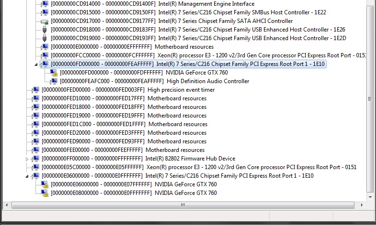Select Motherboard resources at FED10000 - FED17FFF
The height and width of the screenshot is (225, 376).
point(124,98)
